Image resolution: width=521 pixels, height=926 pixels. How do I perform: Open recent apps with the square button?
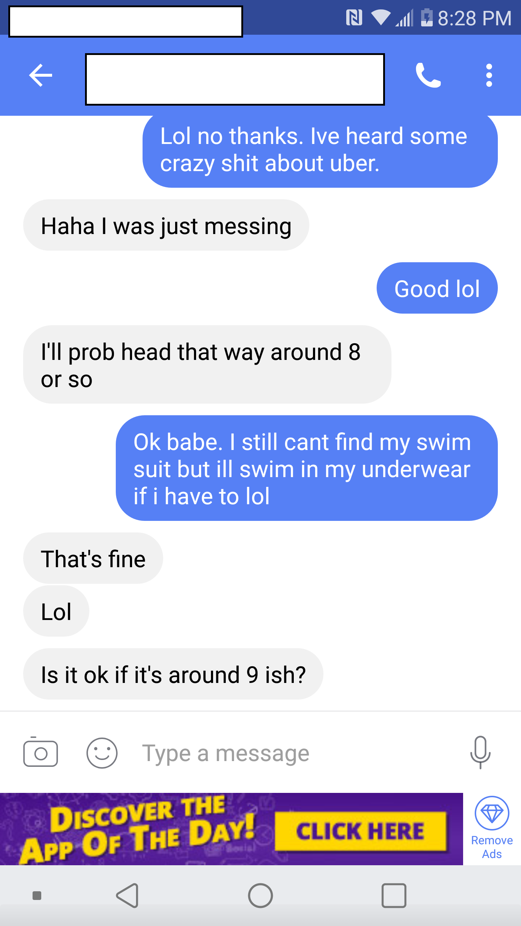(x=394, y=896)
